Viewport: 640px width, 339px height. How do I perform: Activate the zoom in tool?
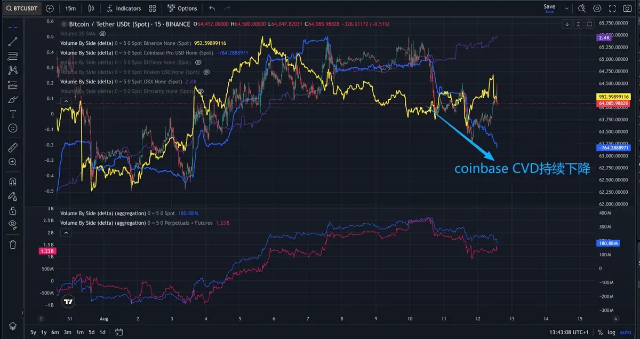pos(13,161)
